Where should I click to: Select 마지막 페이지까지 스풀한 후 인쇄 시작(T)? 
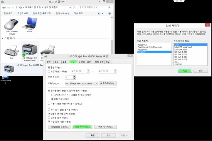pyautogui.click(x=52, y=95)
